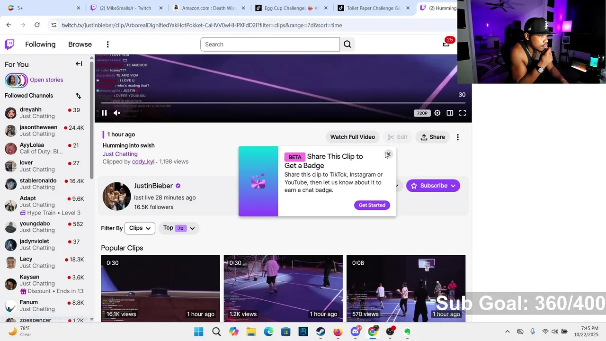606x341 pixels.
Task: Open the Subscribe dropdown button
Action: point(433,186)
